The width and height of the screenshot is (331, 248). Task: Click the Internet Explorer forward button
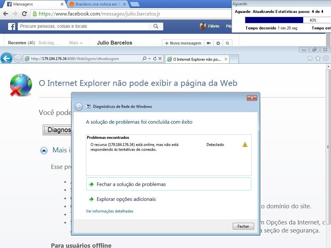[x=18, y=58]
